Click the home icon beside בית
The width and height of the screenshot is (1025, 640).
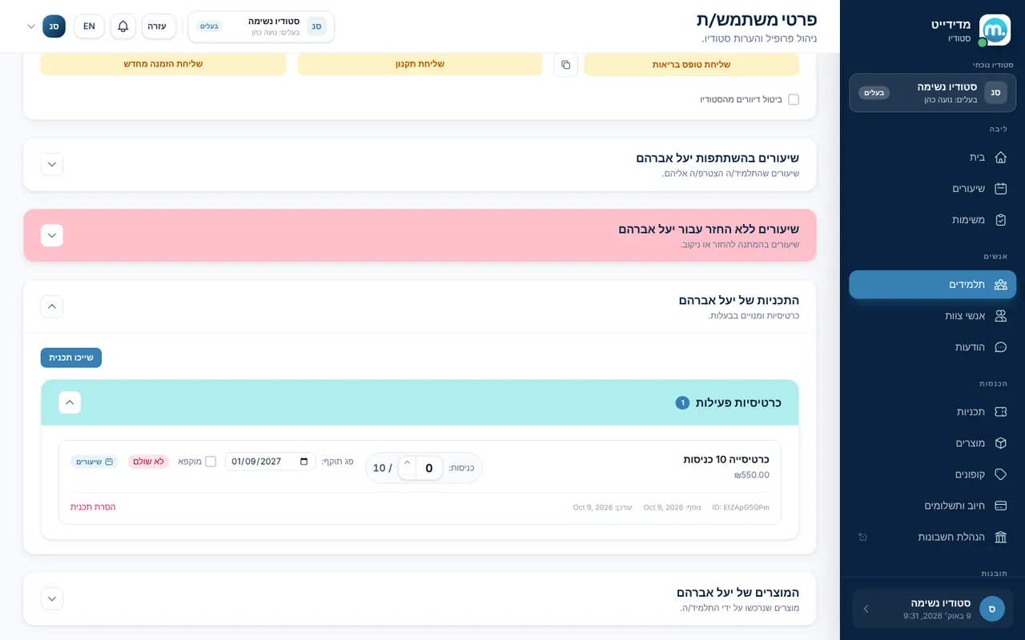[1000, 158]
